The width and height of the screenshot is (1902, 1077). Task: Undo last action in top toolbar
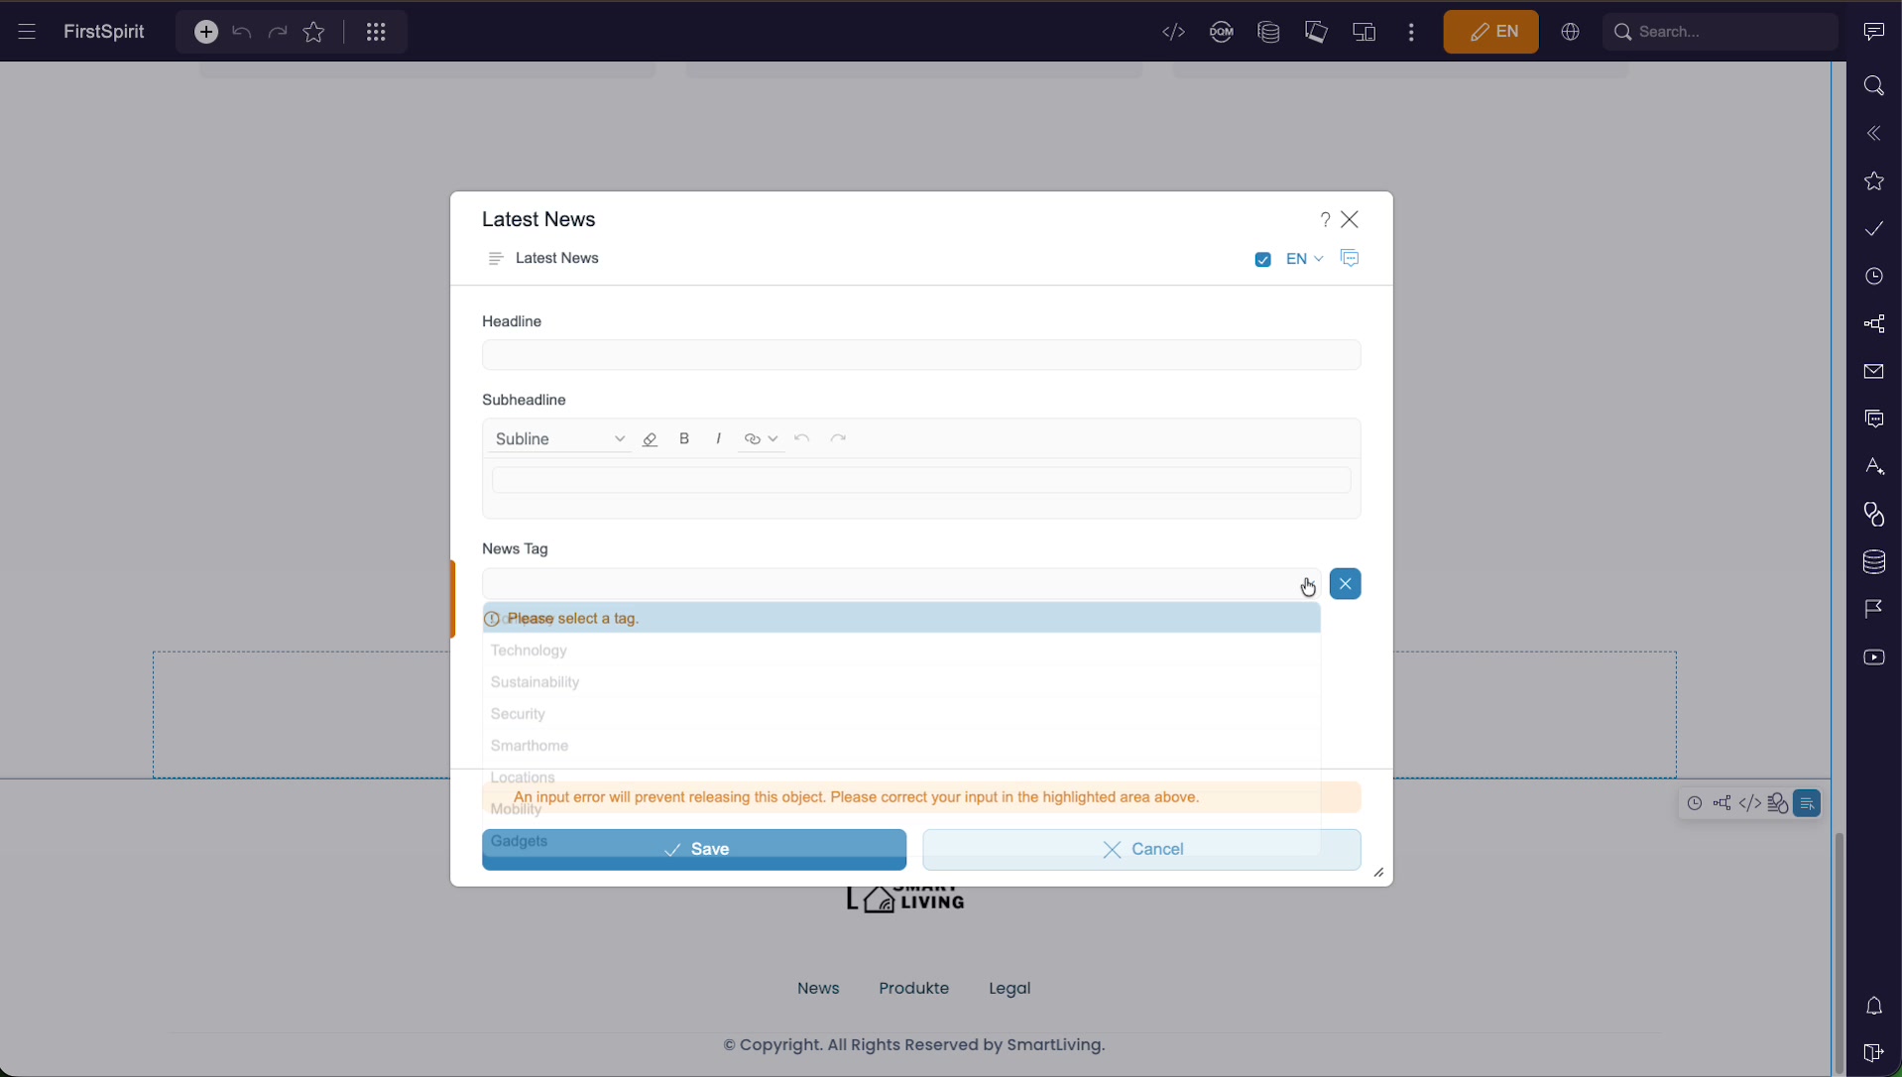tap(241, 32)
